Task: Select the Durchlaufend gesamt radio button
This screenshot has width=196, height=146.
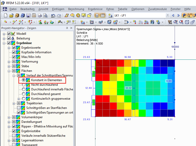Action: pyautogui.click(x=23, y=94)
